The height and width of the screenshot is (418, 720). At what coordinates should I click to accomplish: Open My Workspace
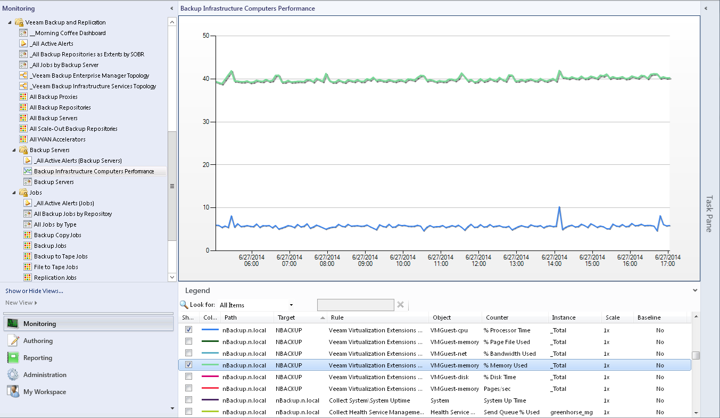point(89,391)
